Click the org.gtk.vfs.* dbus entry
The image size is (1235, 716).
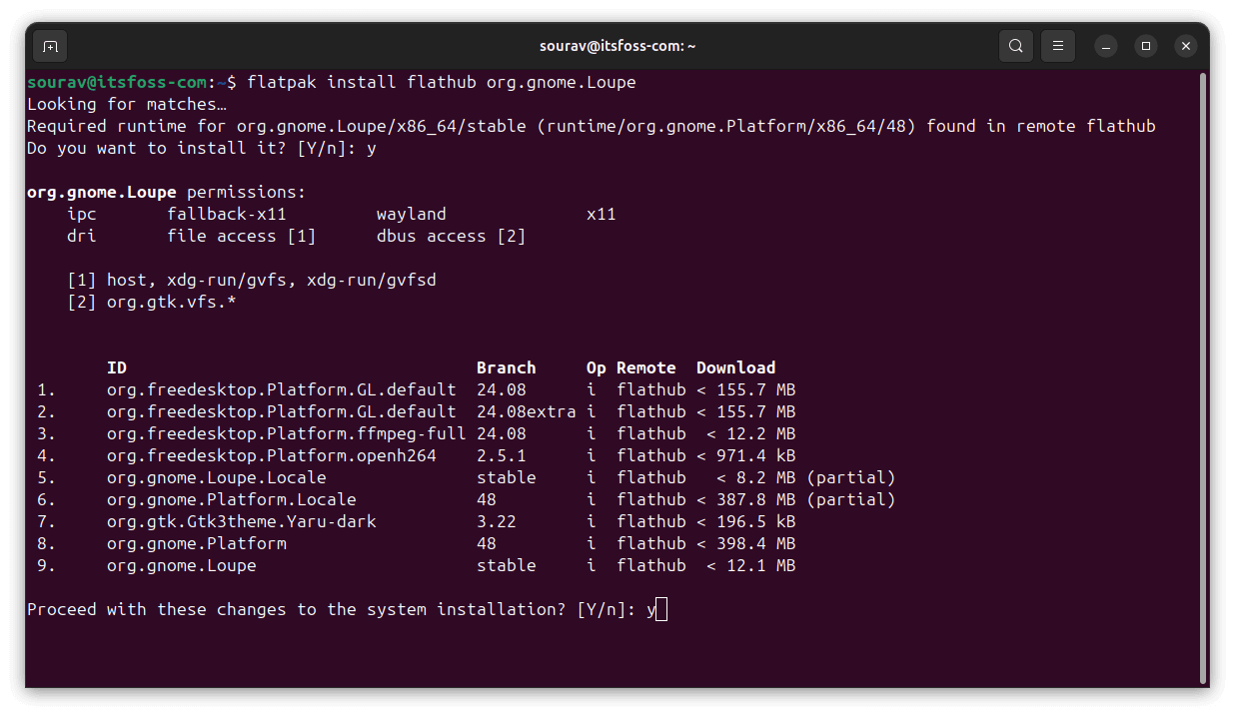(x=171, y=302)
